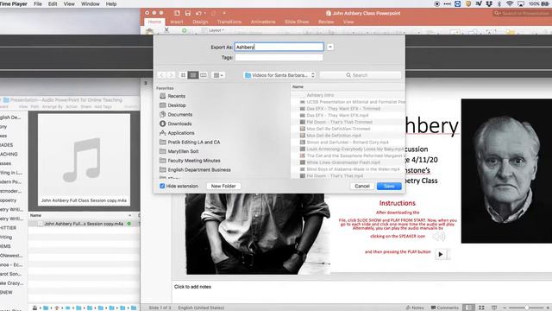Open Animations ribbon tab
Viewport: 552px width, 311px height.
(262, 22)
